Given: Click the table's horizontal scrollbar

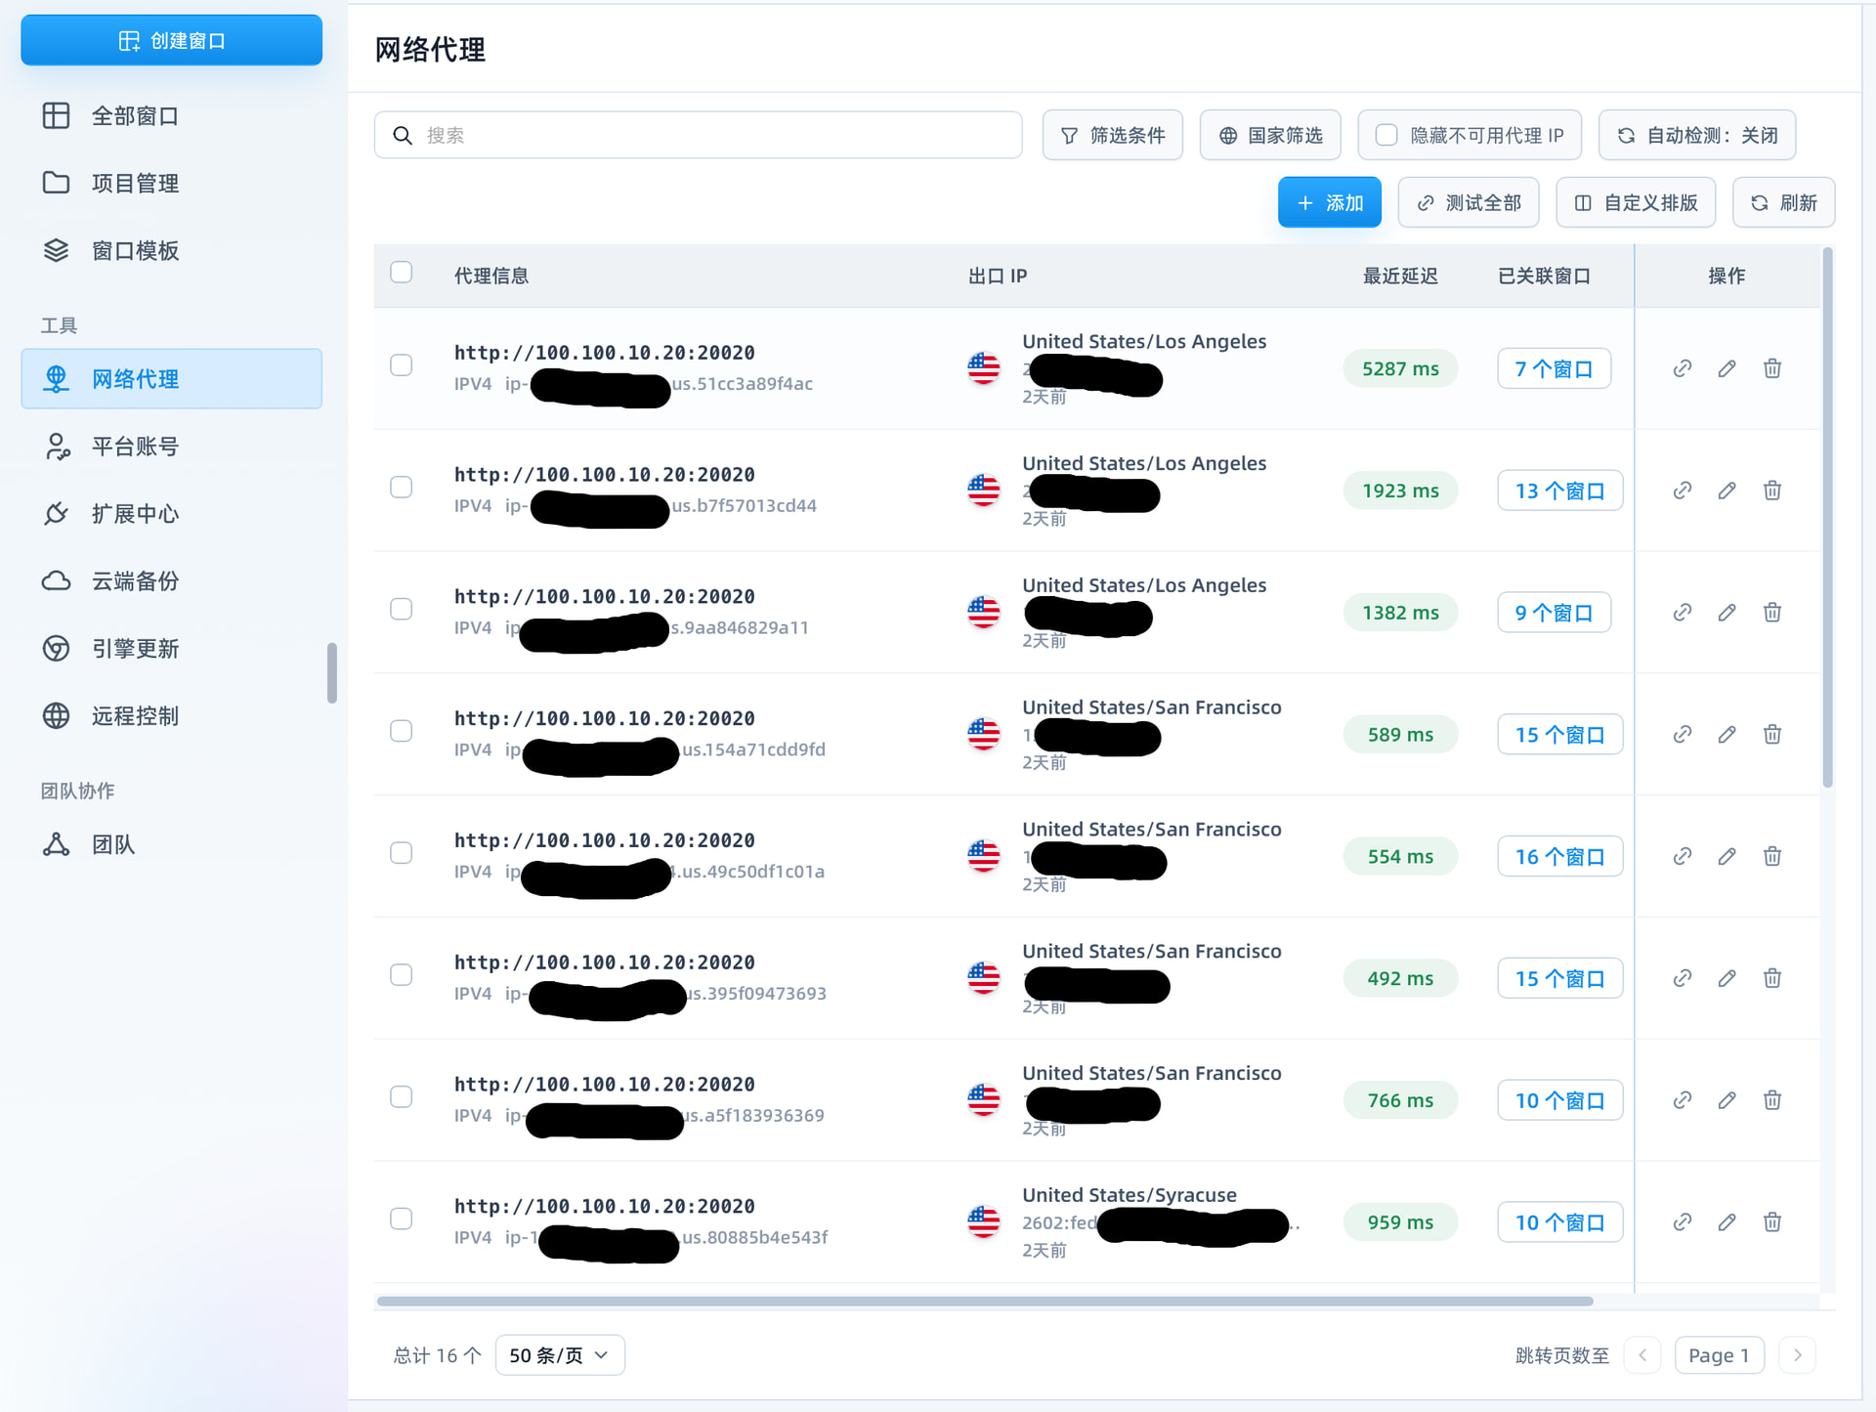Looking at the screenshot, I should [x=985, y=1301].
